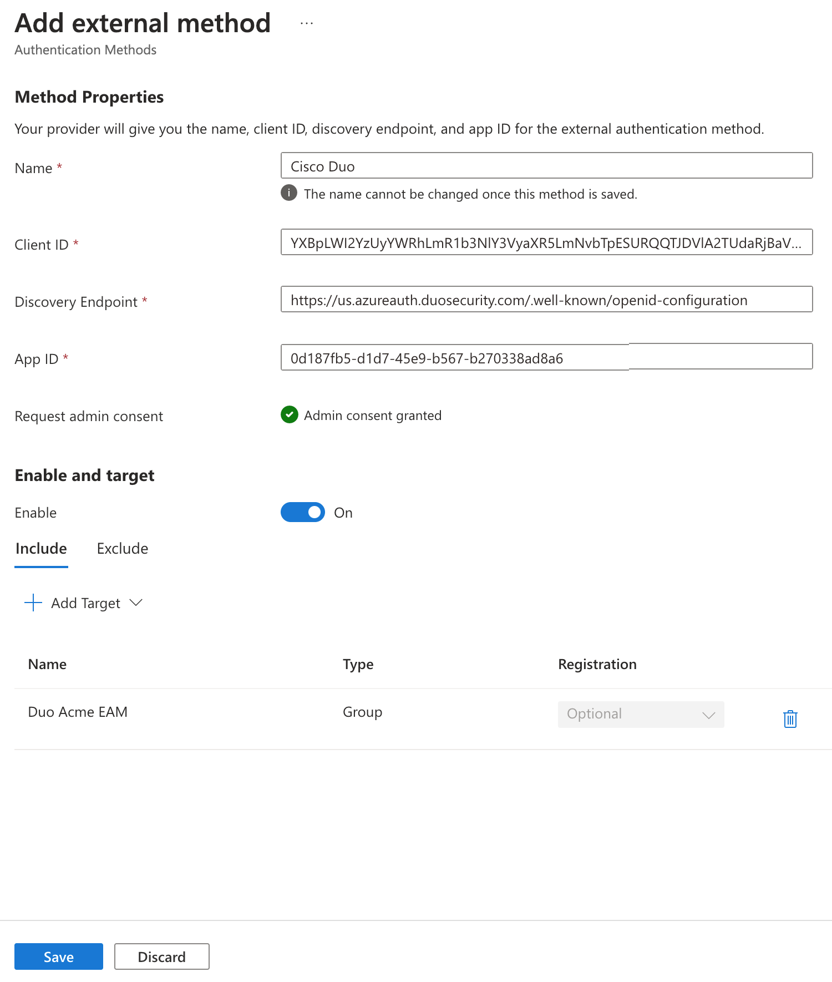Click the Registration column header

tap(597, 664)
